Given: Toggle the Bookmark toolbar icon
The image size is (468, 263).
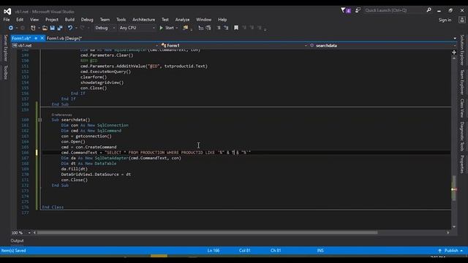Looking at the screenshot, I should (236, 28).
